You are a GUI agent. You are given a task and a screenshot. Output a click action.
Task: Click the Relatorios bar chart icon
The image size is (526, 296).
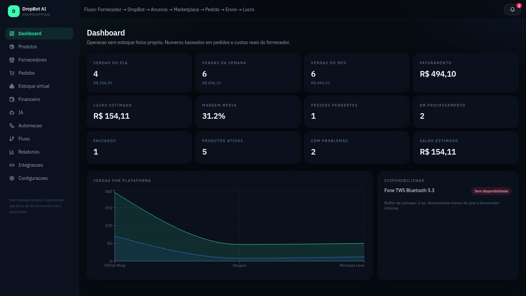point(12,152)
